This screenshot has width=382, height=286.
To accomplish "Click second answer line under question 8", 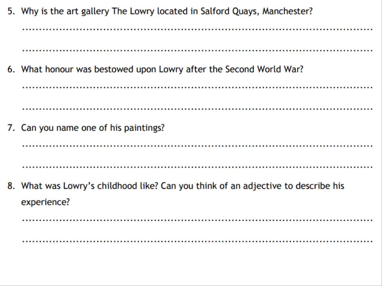I will coord(197,241).
